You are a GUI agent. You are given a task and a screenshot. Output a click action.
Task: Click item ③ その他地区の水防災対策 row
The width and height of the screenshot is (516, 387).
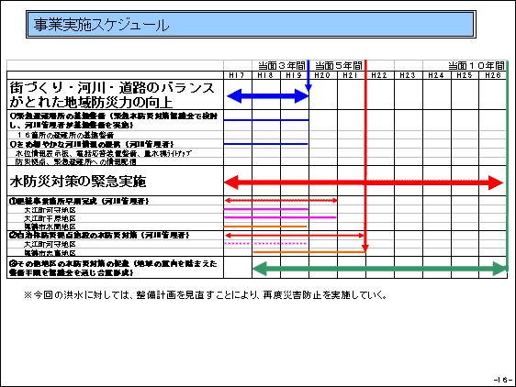(x=113, y=268)
